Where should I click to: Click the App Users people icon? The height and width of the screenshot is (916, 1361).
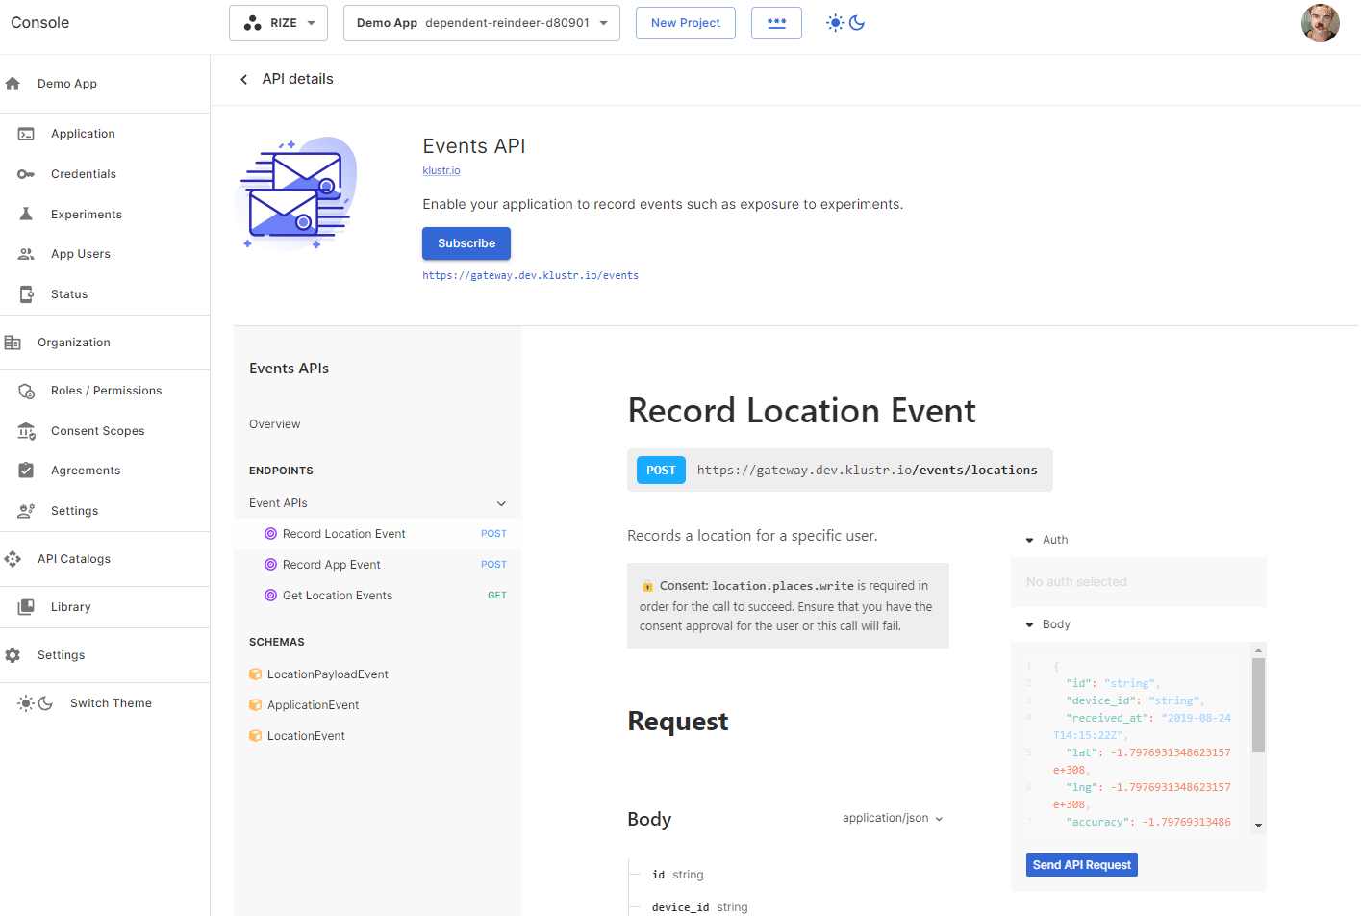(x=26, y=254)
